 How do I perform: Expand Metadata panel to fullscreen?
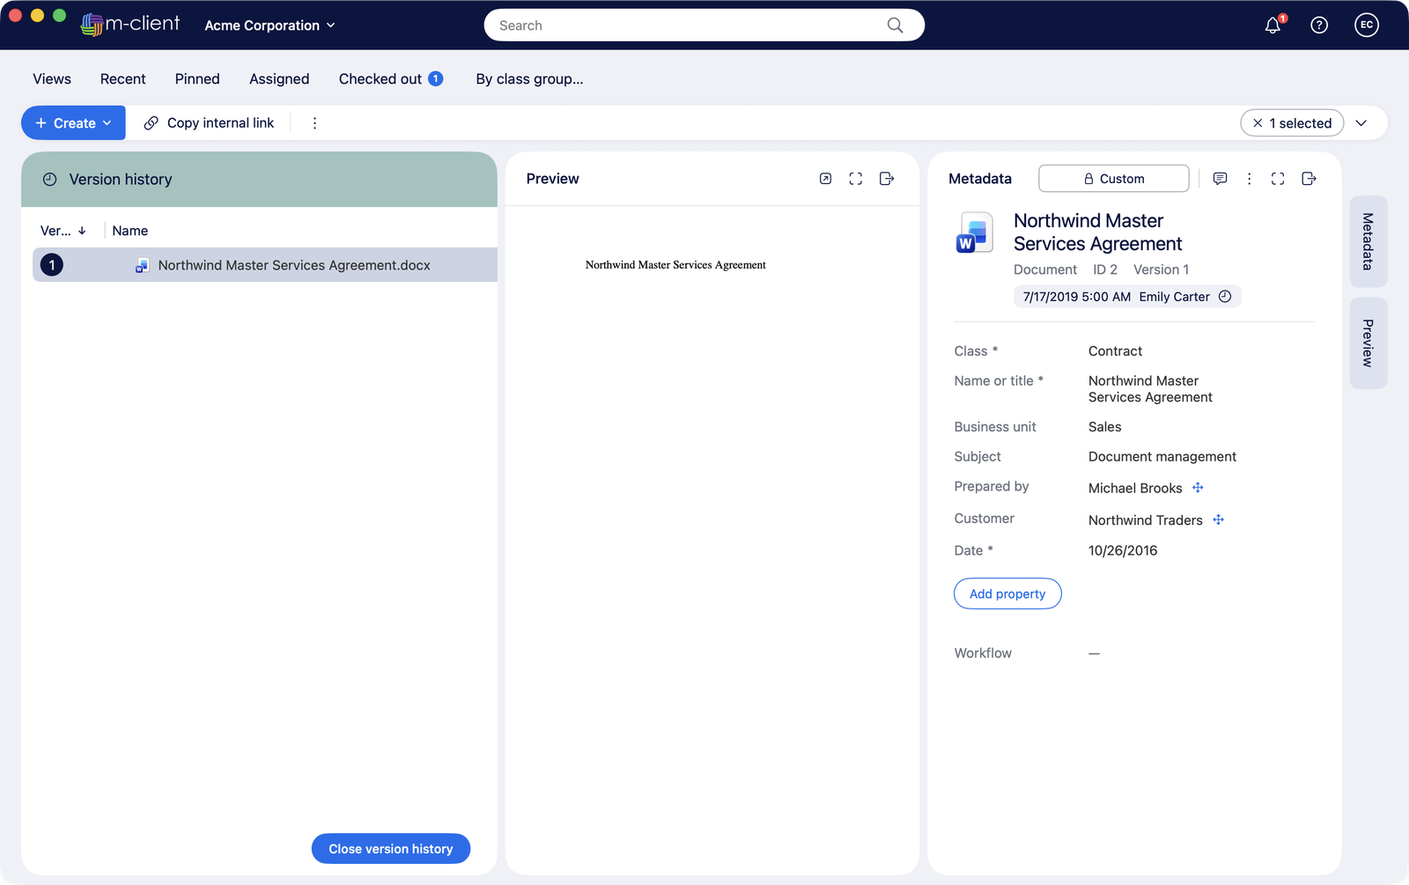pyautogui.click(x=1278, y=179)
